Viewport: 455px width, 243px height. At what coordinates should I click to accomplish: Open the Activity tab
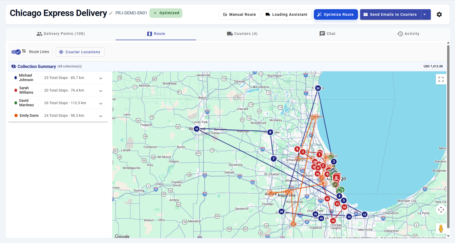click(408, 34)
